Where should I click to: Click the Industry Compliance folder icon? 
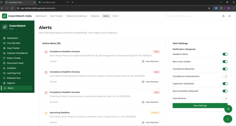point(4,53)
